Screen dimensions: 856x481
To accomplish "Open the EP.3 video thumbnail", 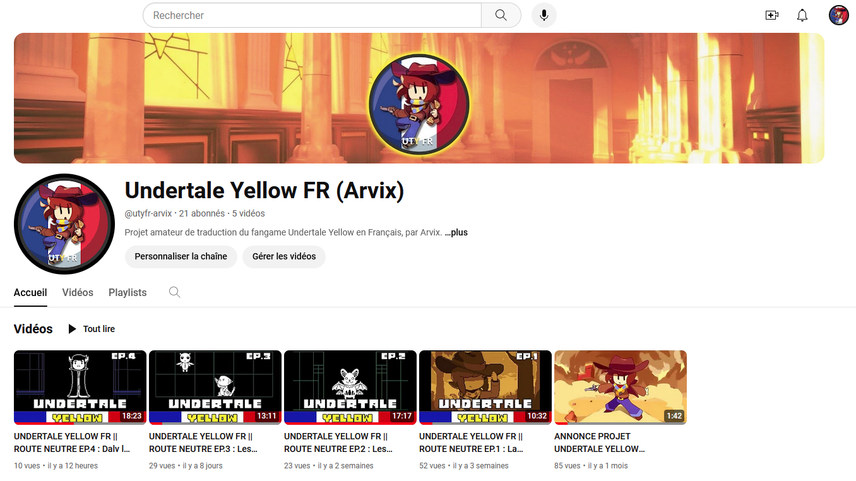I will tap(215, 388).
